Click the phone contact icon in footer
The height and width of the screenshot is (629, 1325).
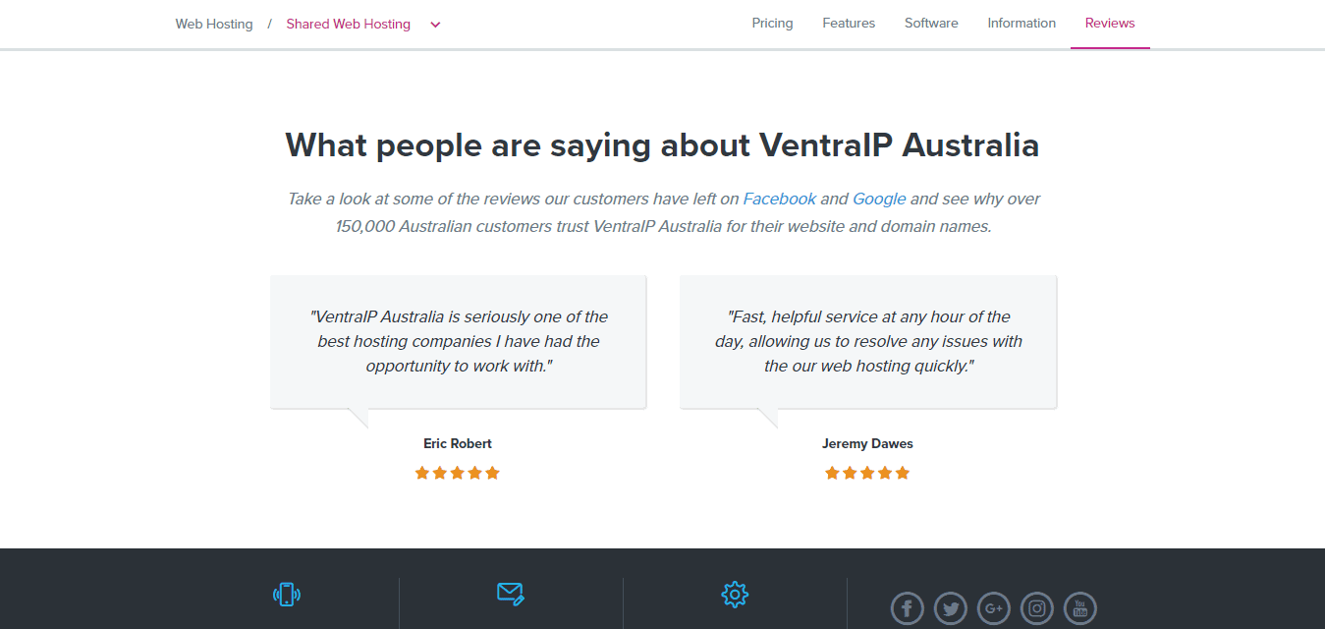(x=287, y=595)
